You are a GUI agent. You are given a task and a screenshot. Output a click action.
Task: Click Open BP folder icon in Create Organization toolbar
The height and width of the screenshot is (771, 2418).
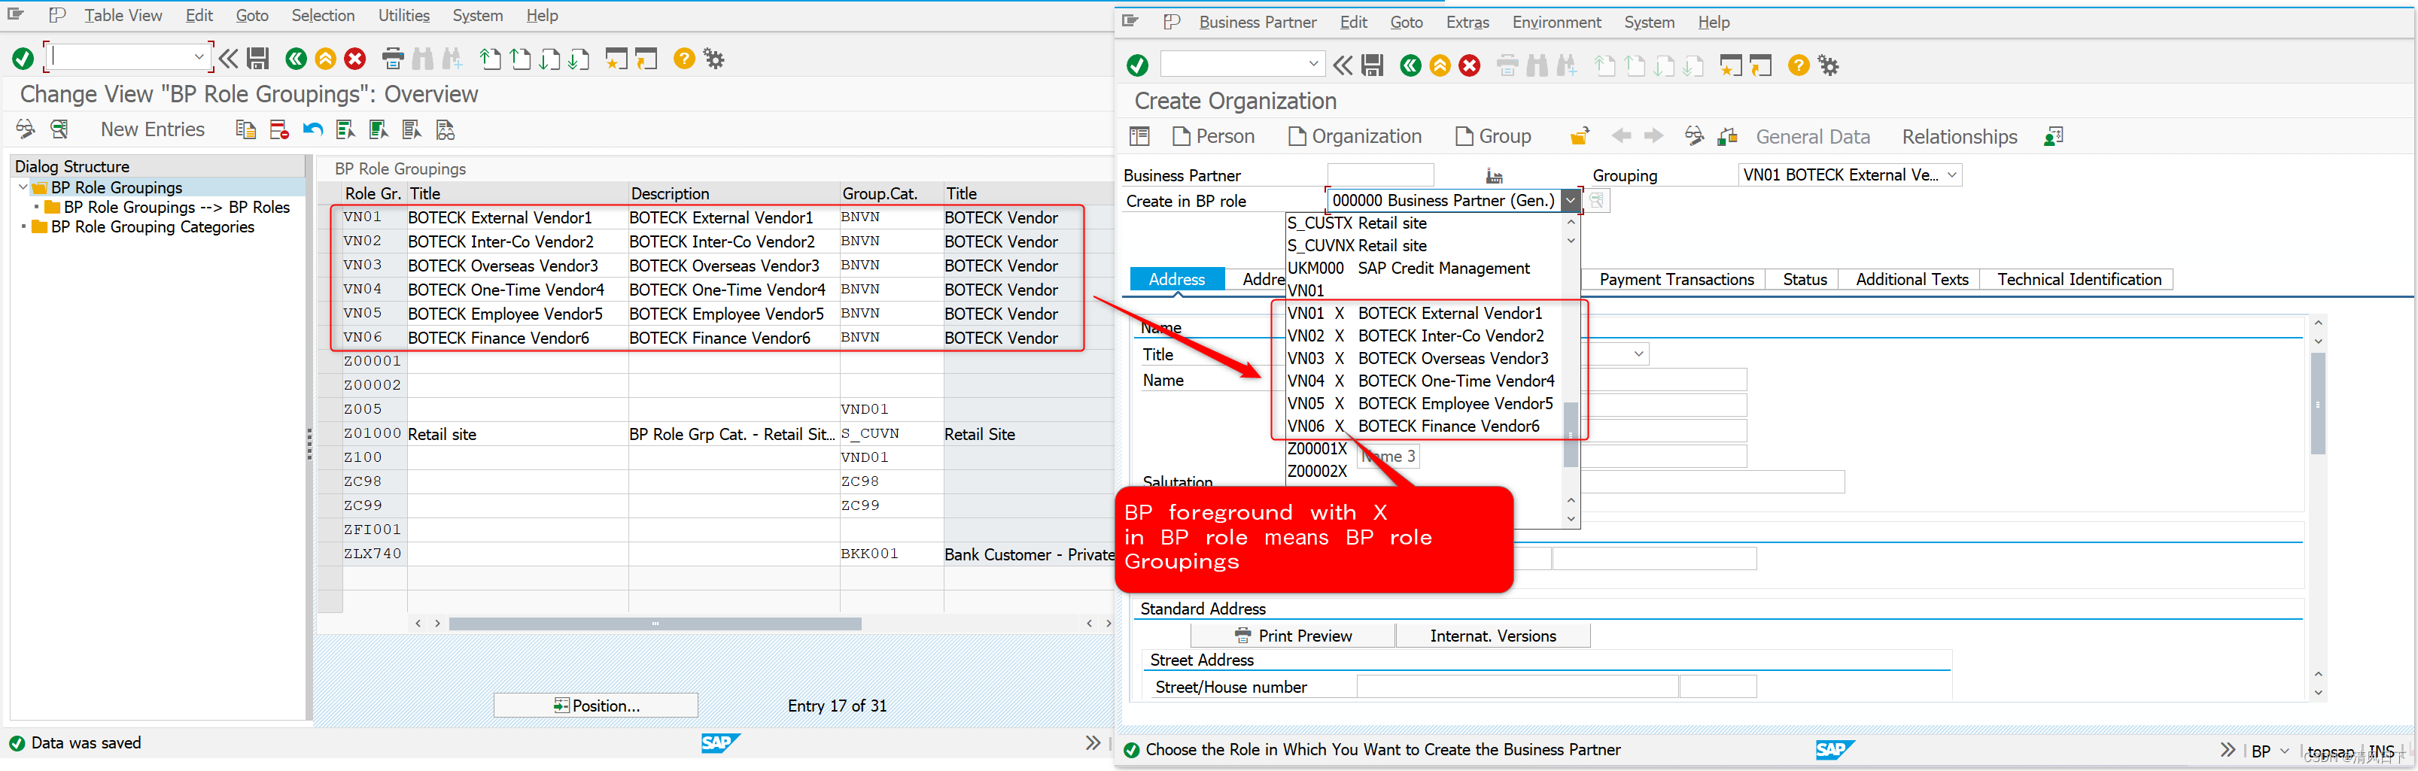point(1580,137)
